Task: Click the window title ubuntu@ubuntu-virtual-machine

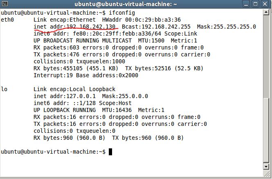Action: (x=126, y=4)
